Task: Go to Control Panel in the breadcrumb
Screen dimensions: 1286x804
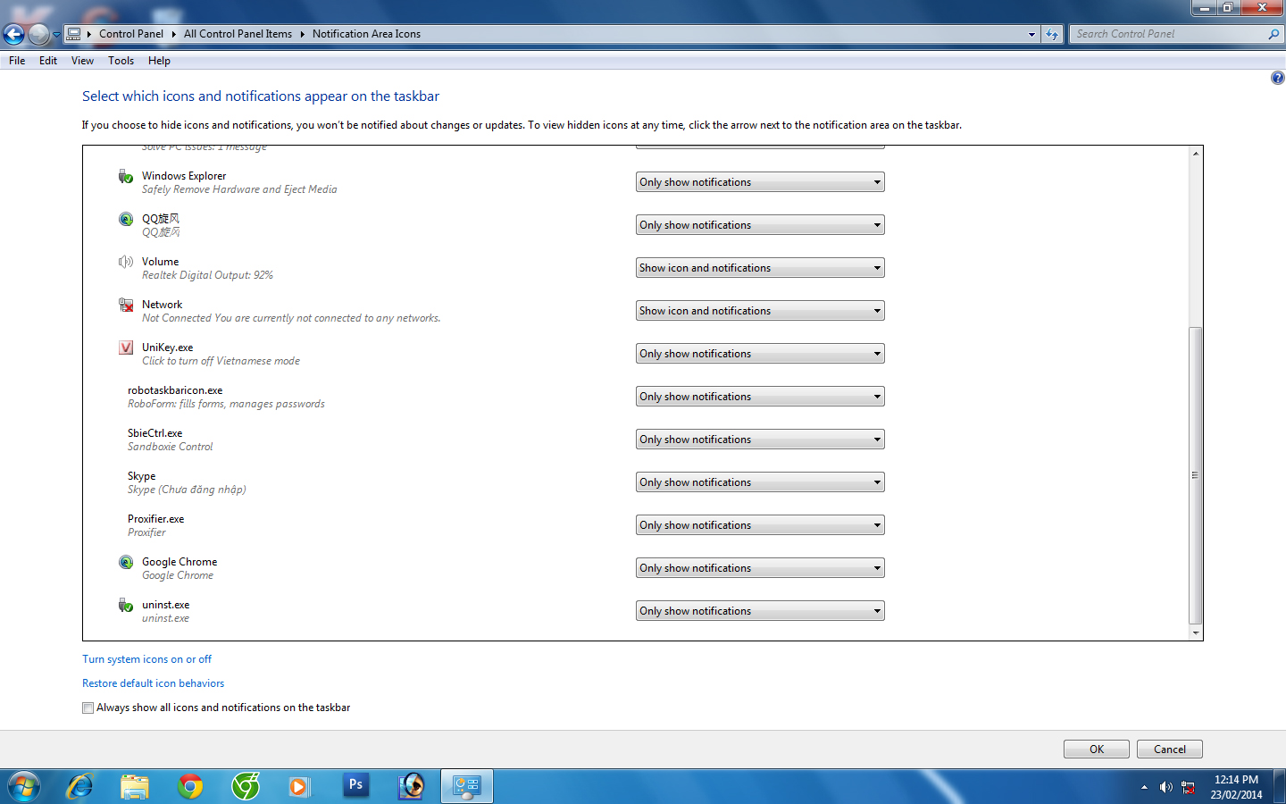Action: click(131, 34)
